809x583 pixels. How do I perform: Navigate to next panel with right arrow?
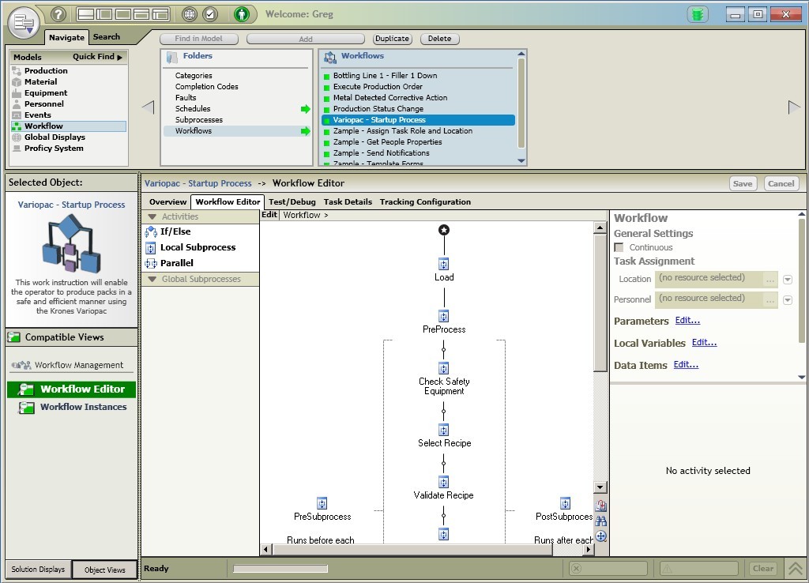tap(795, 107)
